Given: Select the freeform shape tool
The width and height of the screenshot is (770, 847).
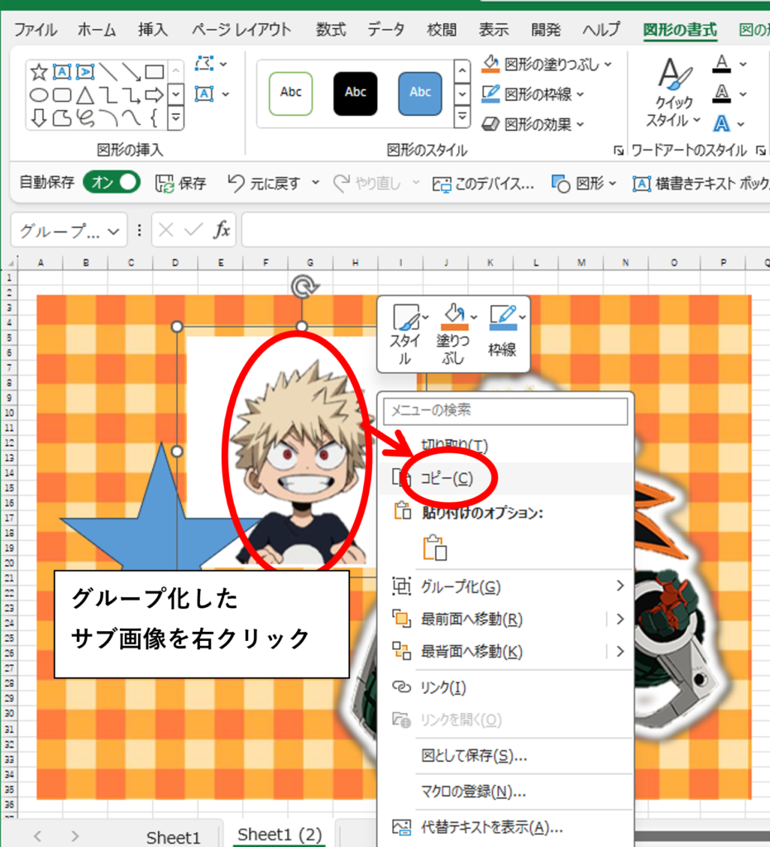Looking at the screenshot, I should coord(62,117).
